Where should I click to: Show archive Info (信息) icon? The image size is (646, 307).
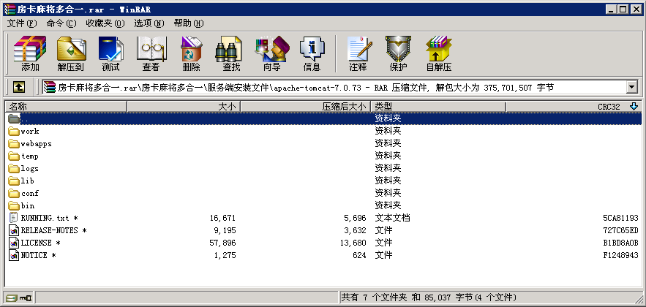[312, 53]
